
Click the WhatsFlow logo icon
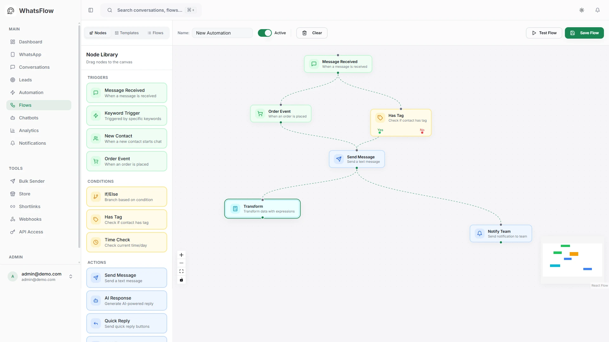pyautogui.click(x=11, y=11)
